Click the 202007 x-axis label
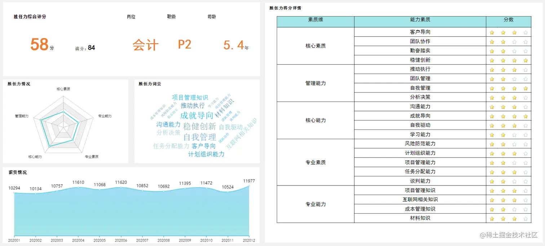The image size is (545, 246). coord(142,240)
